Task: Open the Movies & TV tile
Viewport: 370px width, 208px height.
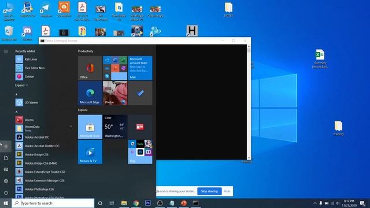Action: tap(90, 152)
